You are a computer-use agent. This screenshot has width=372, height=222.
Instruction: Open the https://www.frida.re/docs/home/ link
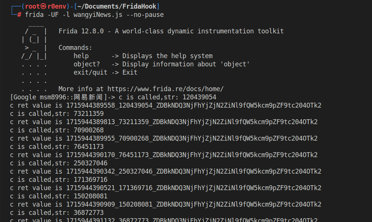[x=166, y=89]
